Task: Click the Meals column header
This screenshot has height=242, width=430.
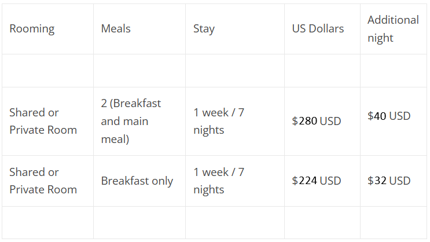Action: point(139,29)
